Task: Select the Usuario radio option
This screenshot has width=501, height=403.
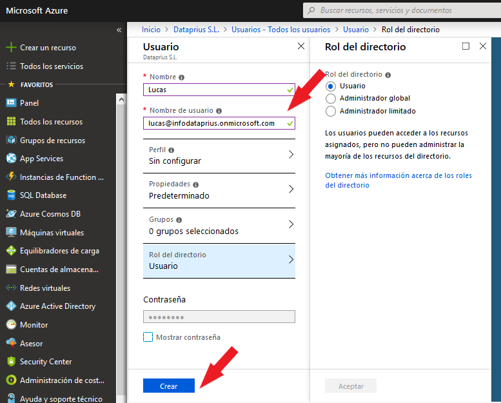Action: (330, 86)
